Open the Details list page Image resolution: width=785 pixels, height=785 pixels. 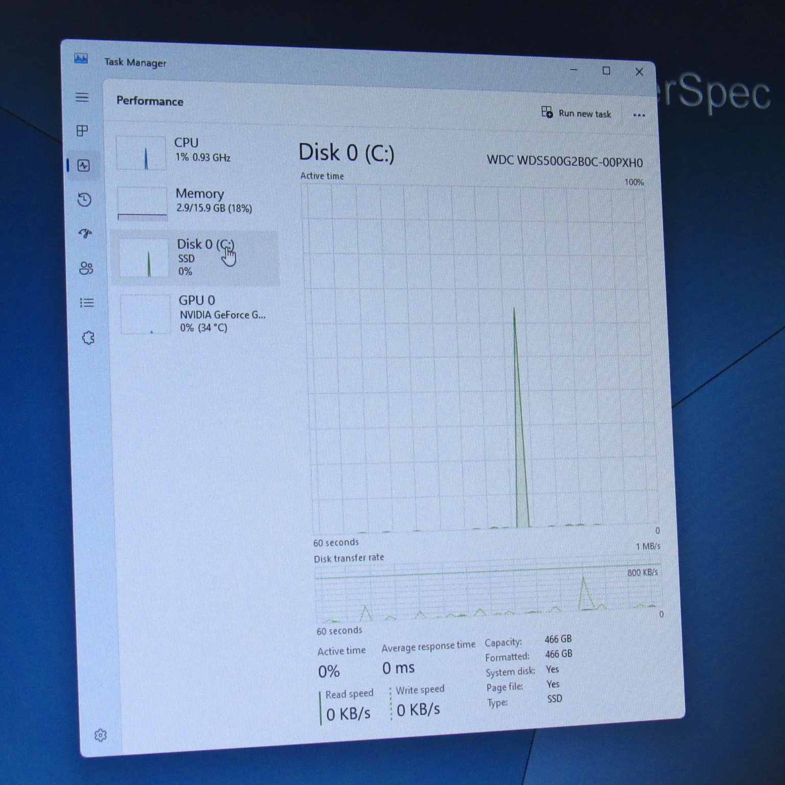coord(87,303)
